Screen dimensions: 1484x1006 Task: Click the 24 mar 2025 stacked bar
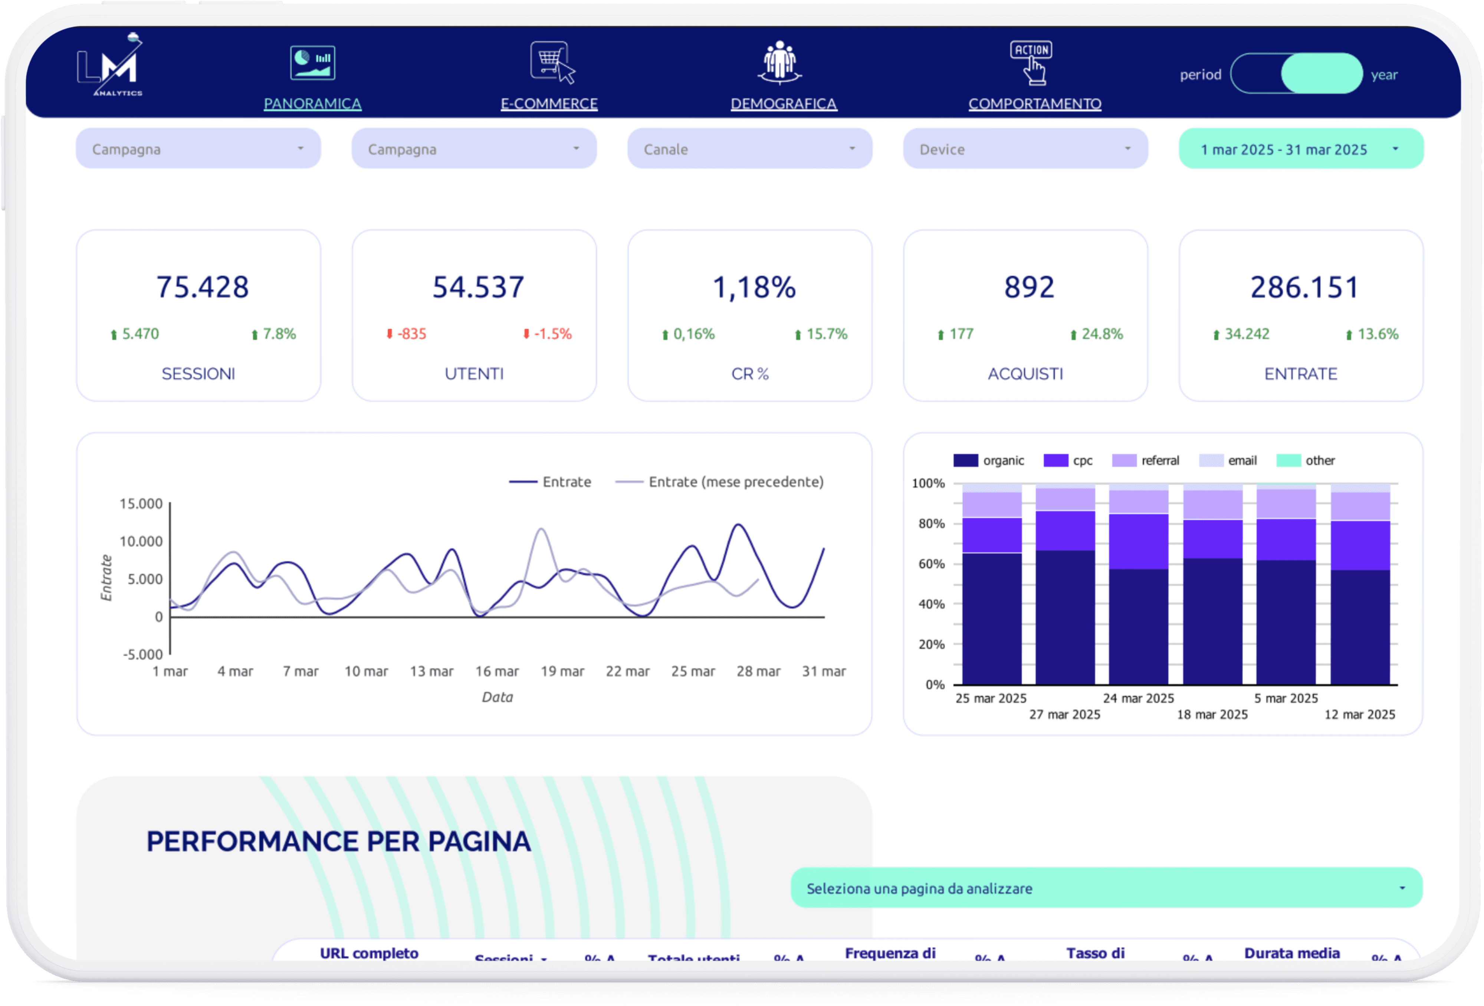pos(1139,584)
